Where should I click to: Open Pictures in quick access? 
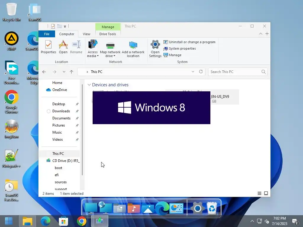[x=58, y=125]
